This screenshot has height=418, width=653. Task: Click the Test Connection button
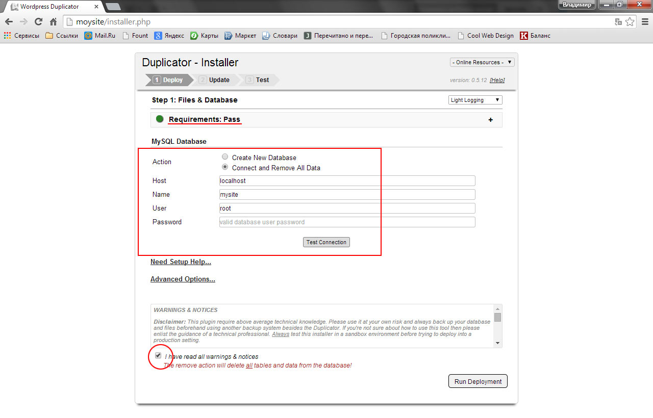coord(326,242)
